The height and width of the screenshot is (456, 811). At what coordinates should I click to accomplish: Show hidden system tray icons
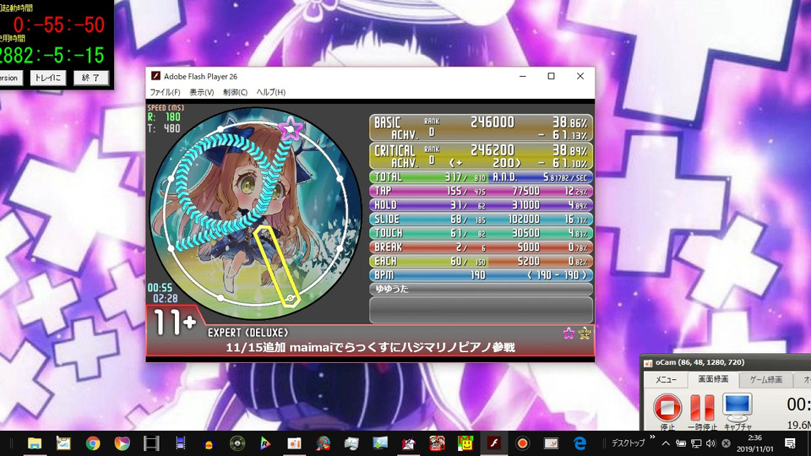pos(666,443)
